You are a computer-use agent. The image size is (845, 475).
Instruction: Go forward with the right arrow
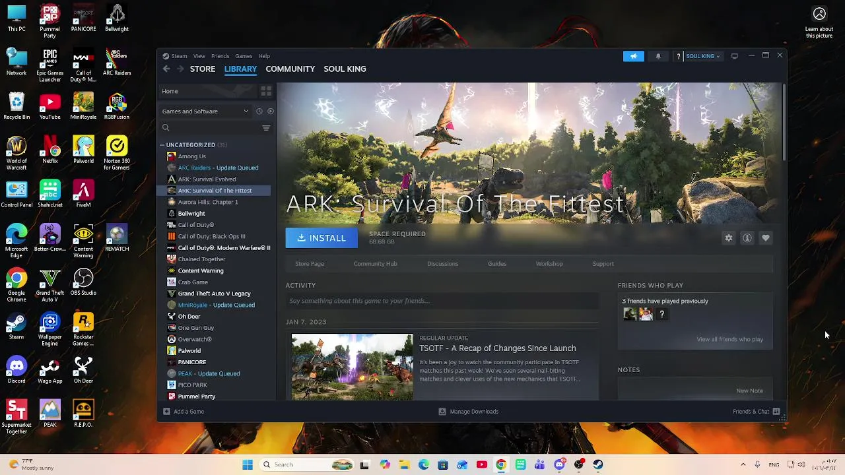(x=180, y=69)
